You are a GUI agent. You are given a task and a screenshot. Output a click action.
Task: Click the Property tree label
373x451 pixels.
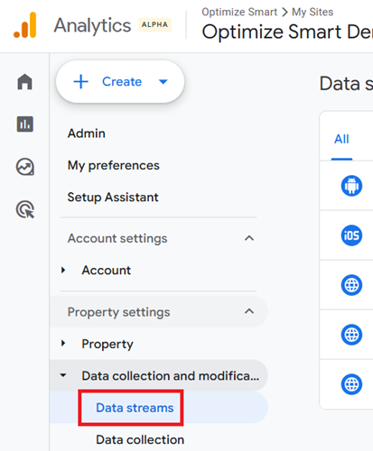107,344
